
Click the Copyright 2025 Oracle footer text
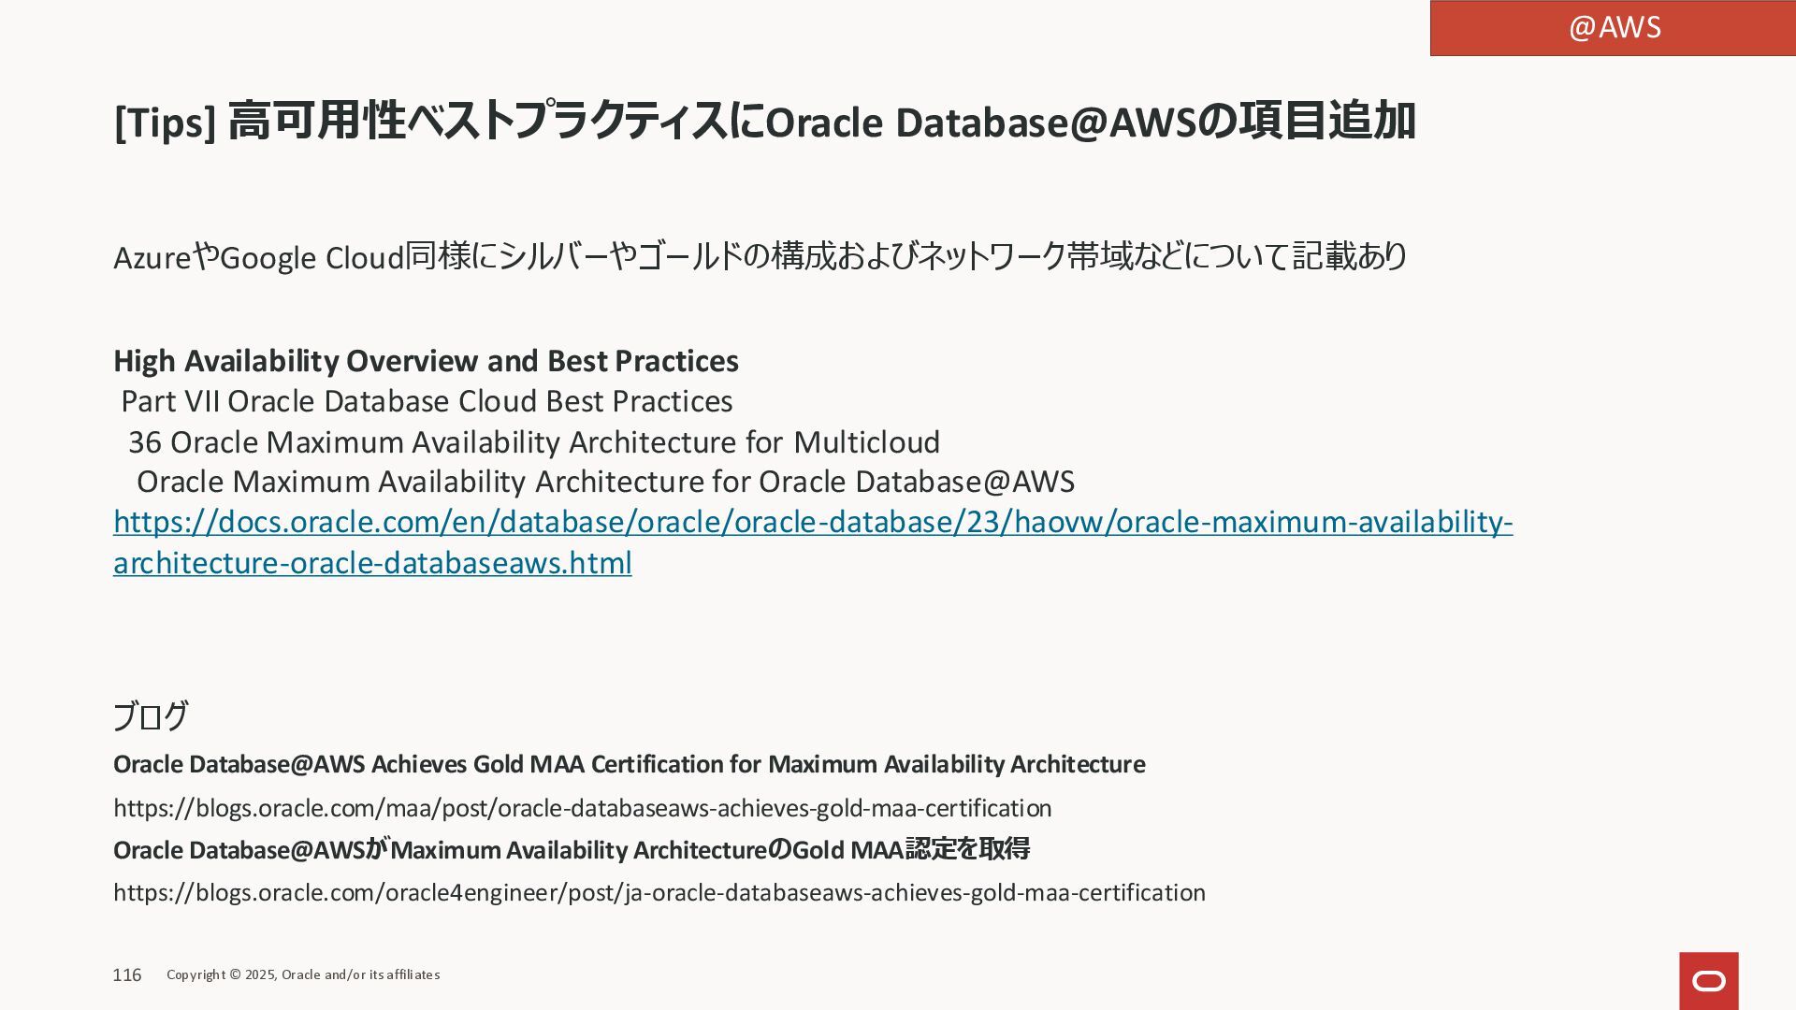(x=303, y=975)
